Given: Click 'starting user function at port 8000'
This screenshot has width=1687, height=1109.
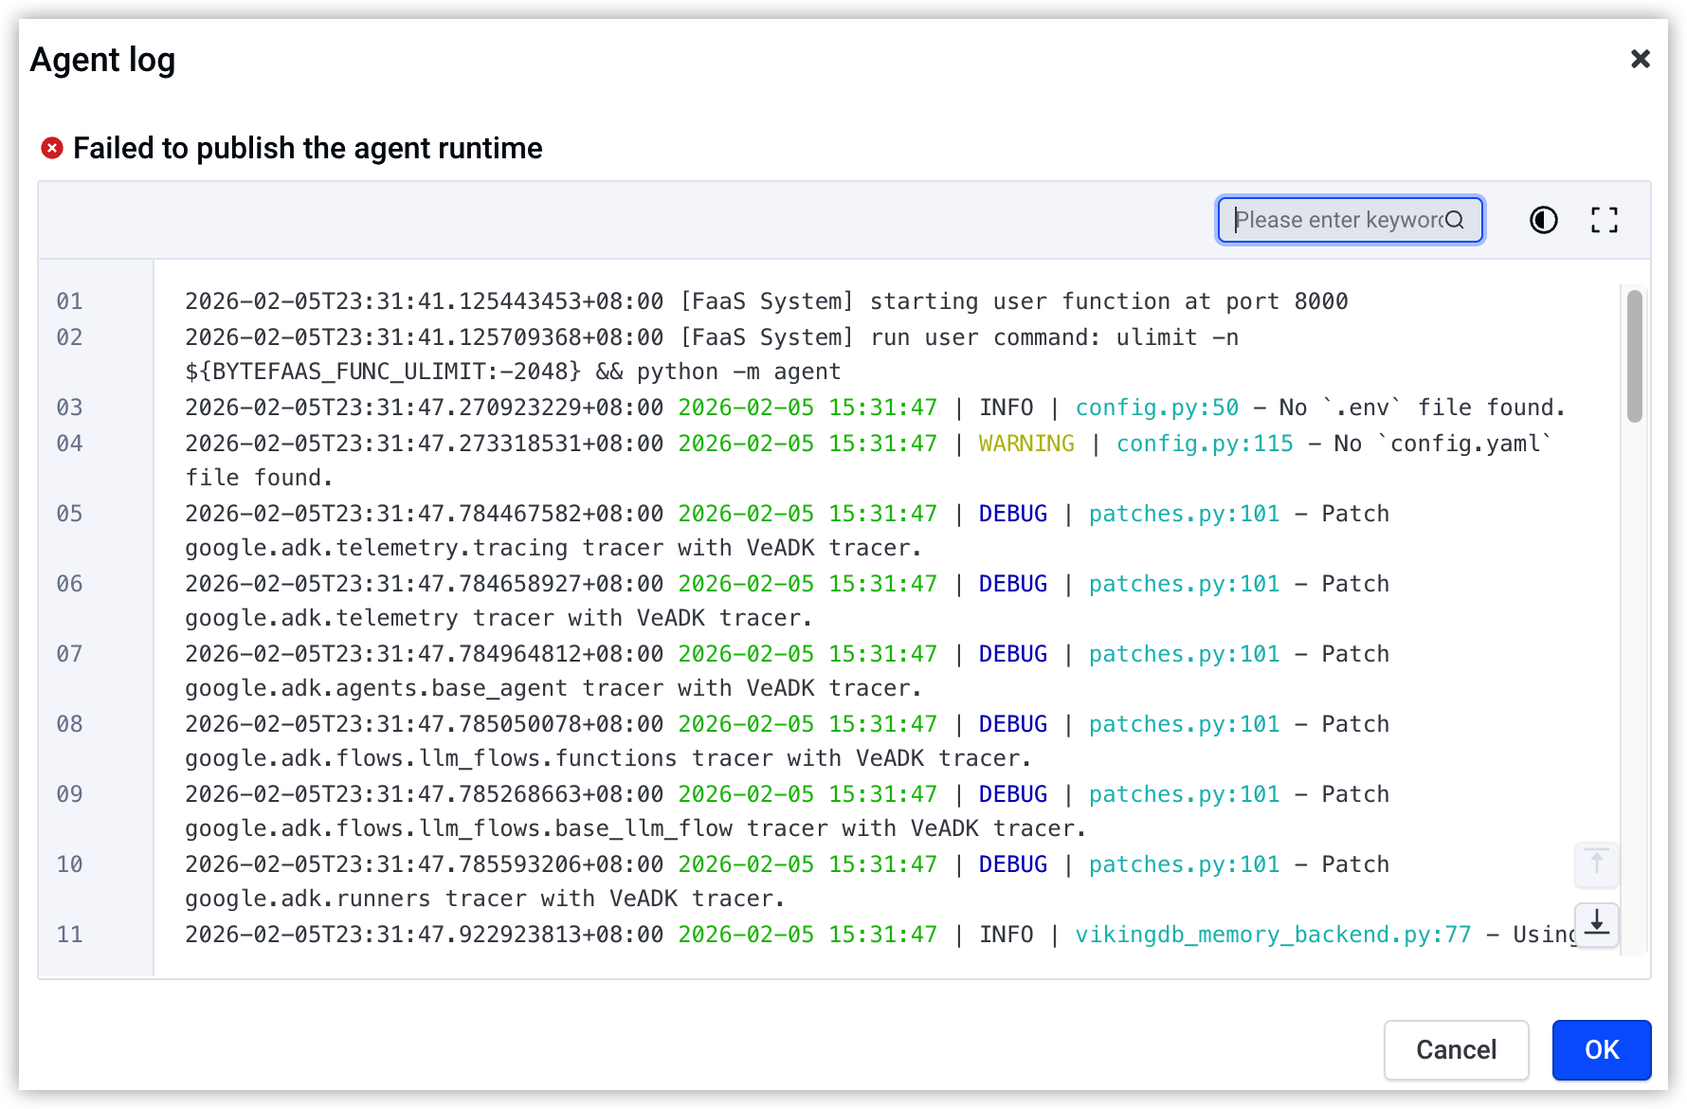Looking at the screenshot, I should [x=1109, y=301].
